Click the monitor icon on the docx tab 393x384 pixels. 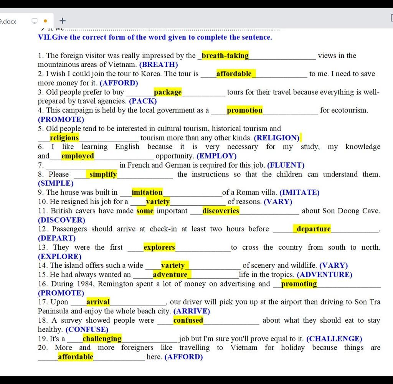[x=35, y=21]
